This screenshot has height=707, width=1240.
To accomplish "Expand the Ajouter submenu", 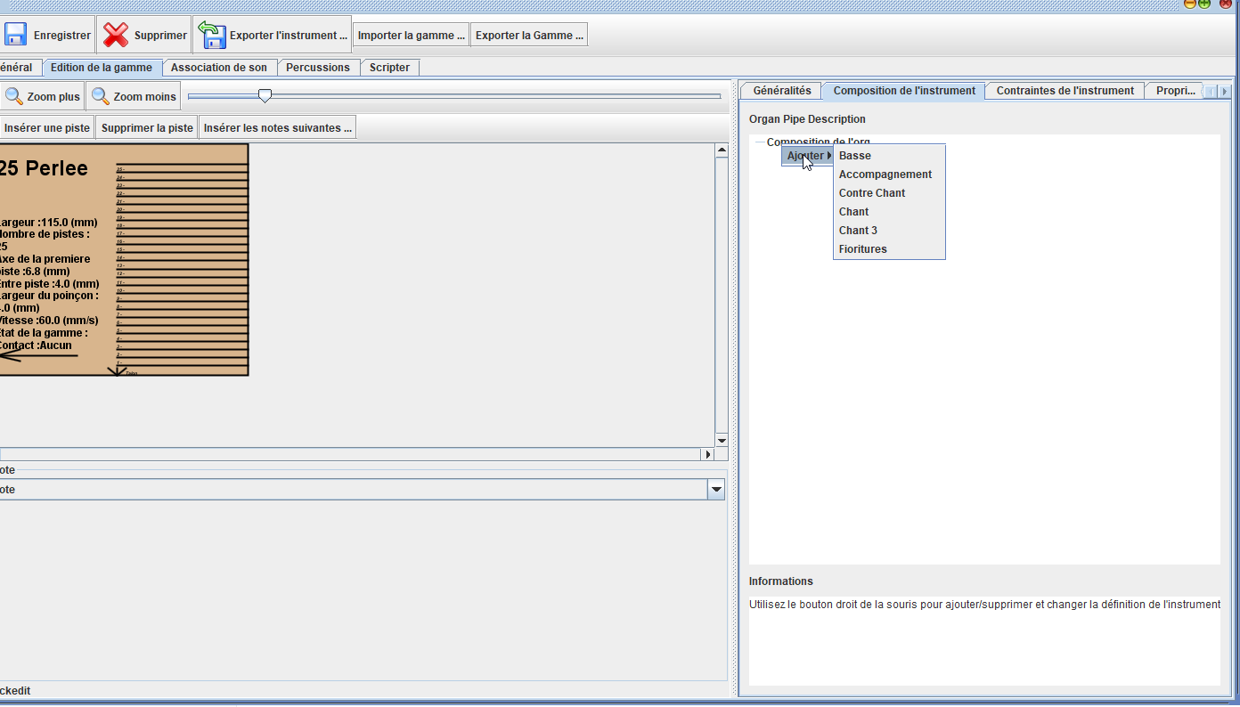I will [x=808, y=156].
